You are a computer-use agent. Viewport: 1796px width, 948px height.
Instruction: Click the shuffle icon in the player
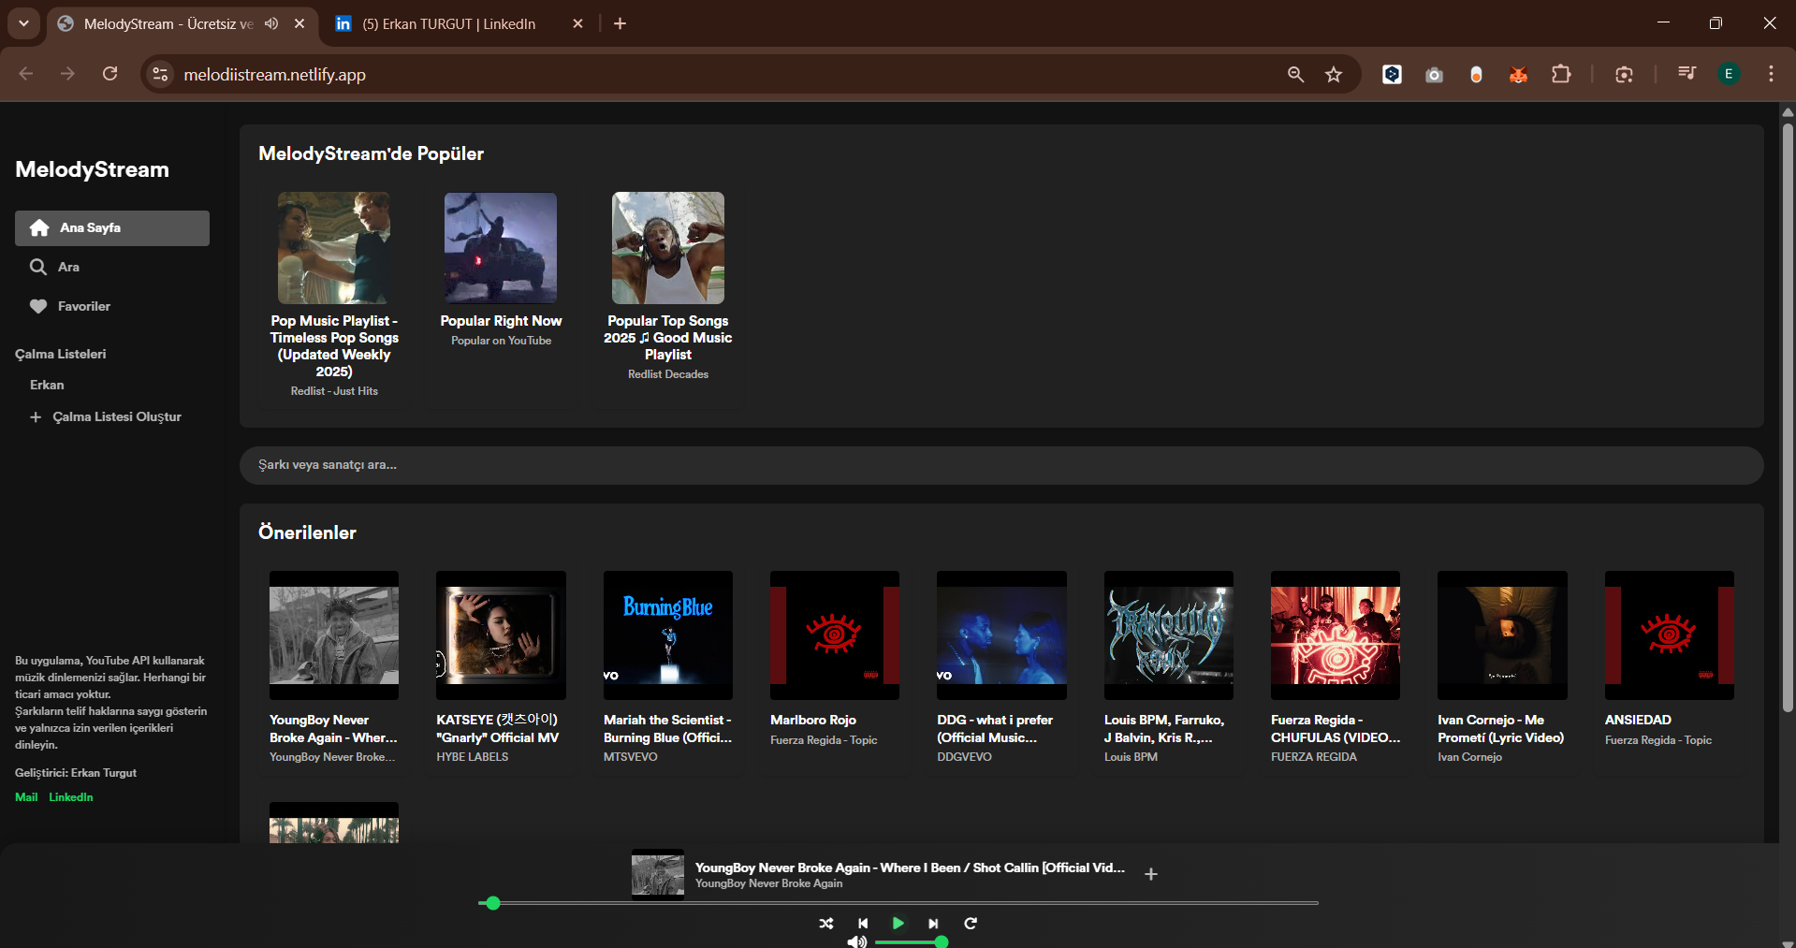coord(825,924)
